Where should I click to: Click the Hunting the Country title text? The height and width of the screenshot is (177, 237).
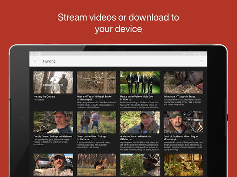point(44,97)
